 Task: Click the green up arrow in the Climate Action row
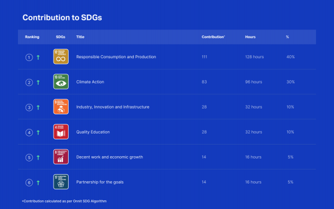pos(38,82)
